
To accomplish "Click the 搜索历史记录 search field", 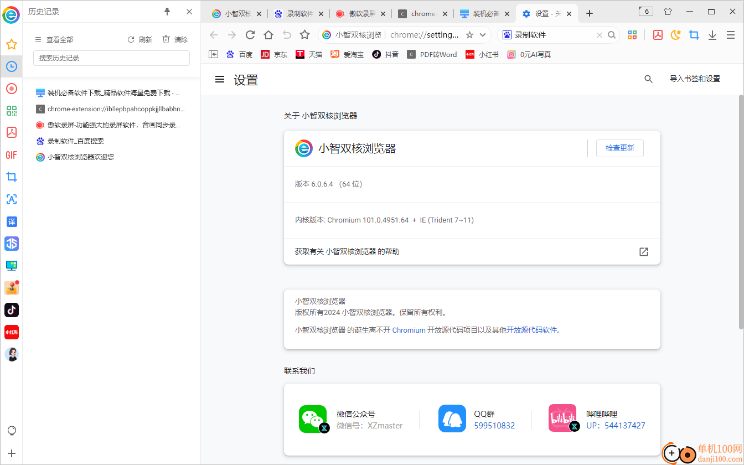I will point(111,58).
